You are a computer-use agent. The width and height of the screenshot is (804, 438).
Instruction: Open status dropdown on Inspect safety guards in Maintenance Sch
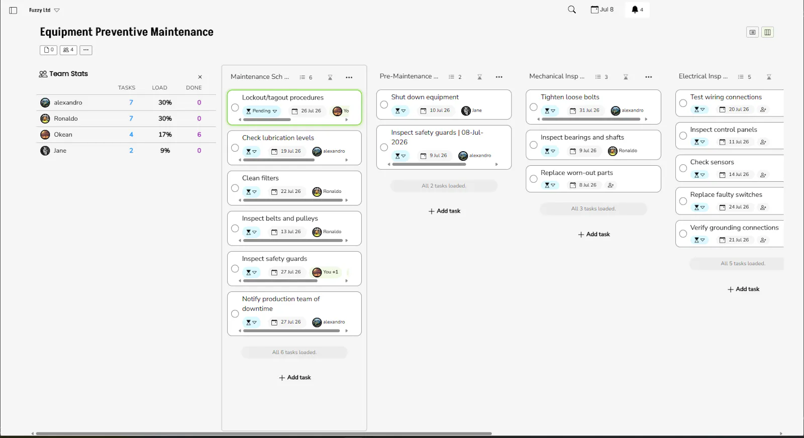pos(251,272)
